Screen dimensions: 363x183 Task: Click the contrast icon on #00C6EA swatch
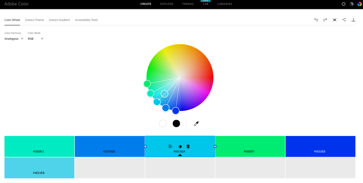tap(180, 147)
